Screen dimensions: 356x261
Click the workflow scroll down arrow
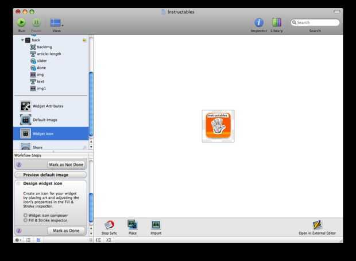(91, 233)
